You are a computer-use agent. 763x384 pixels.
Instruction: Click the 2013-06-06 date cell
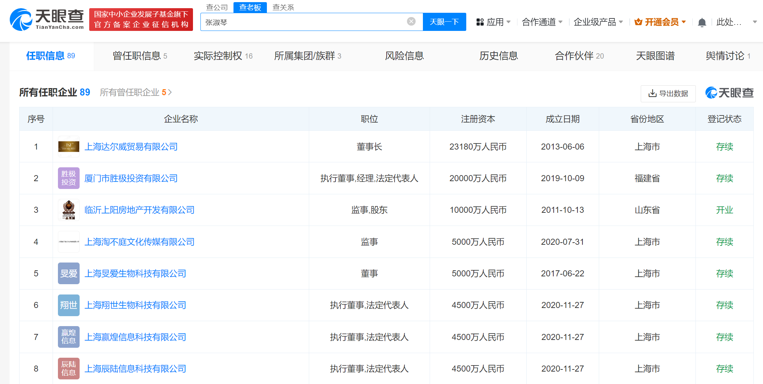[x=563, y=146]
